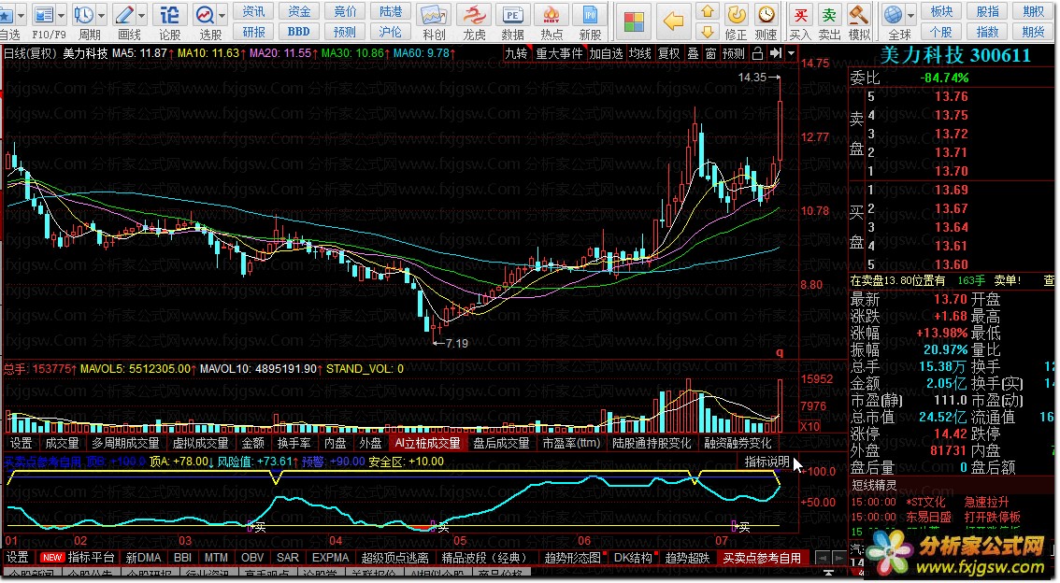Click the 修正 refresh icon
Viewport: 1060px width, 583px height.
click(737, 14)
